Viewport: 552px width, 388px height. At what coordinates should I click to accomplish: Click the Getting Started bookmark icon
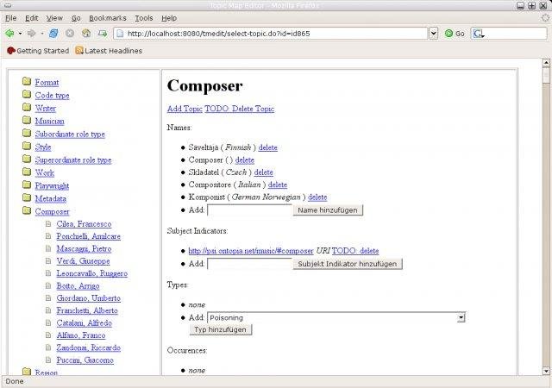pos(11,51)
